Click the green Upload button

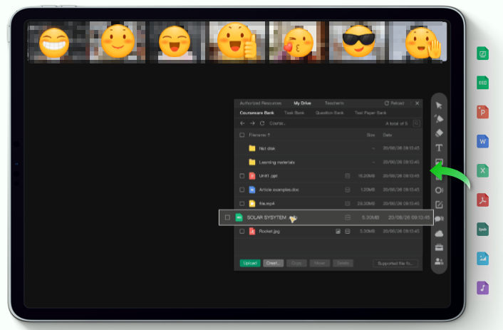point(250,263)
